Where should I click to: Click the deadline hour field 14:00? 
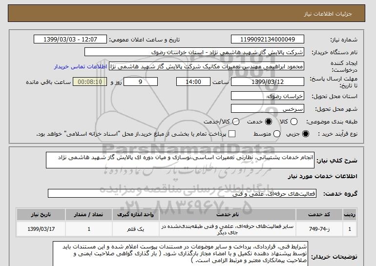point(193,82)
